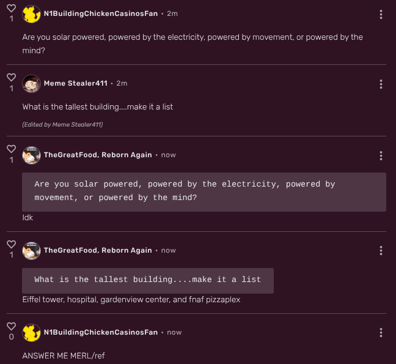
Task: Click Meme Stealer411's profile avatar
Action: point(31,84)
